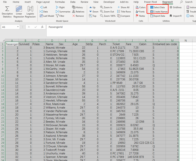The image size is (196, 161).
Task: Click fare cell 71.2833
Action: [132, 51]
